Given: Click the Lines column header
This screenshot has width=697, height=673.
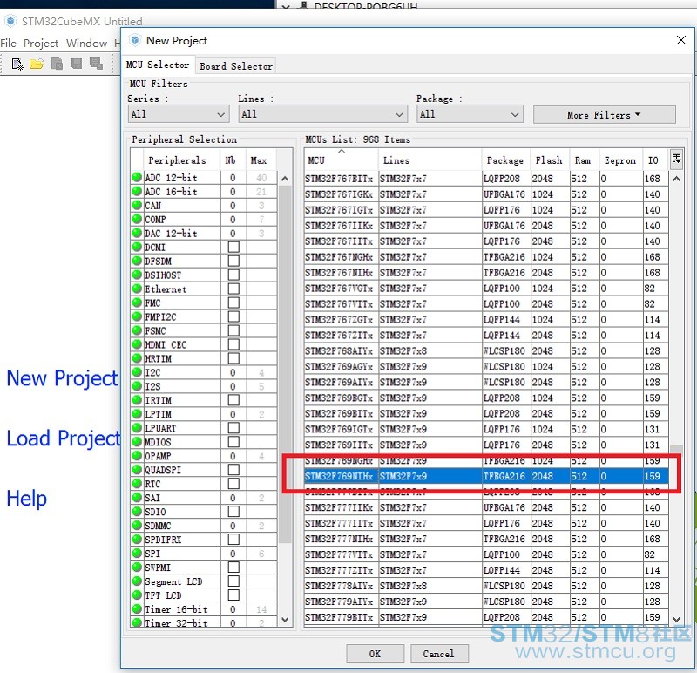Looking at the screenshot, I should 430,160.
